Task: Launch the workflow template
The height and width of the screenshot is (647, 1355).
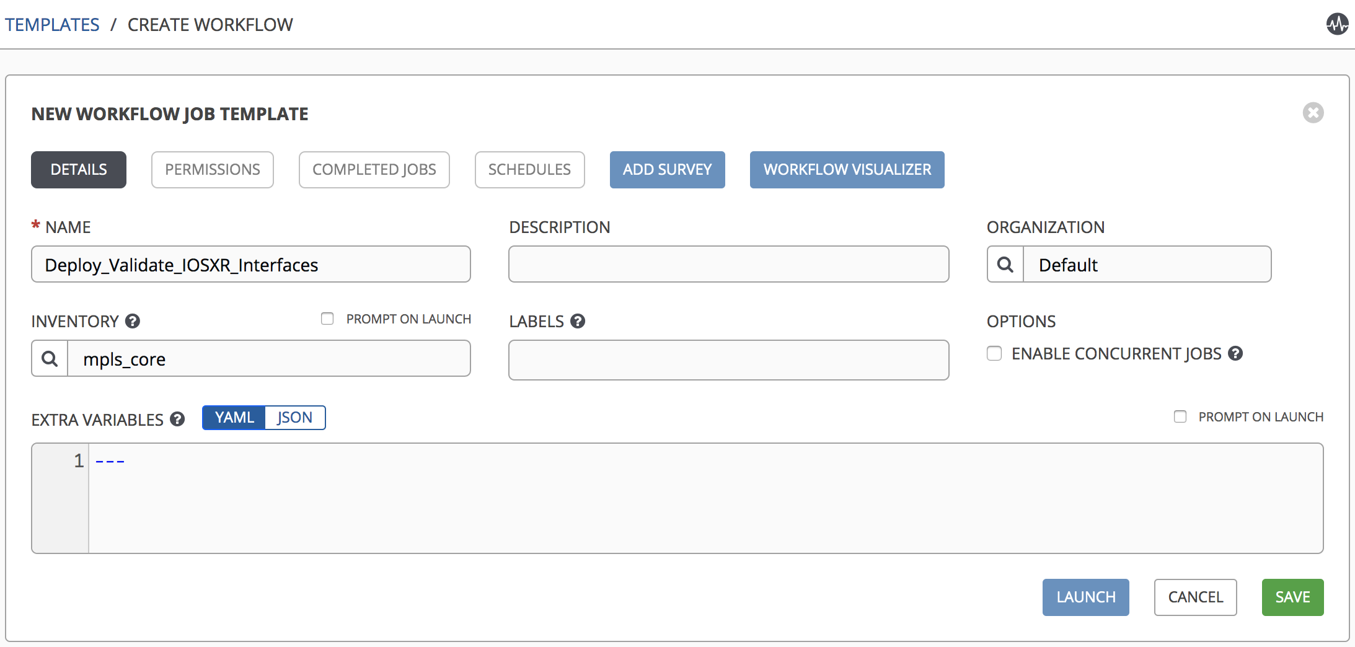Action: pyautogui.click(x=1086, y=597)
